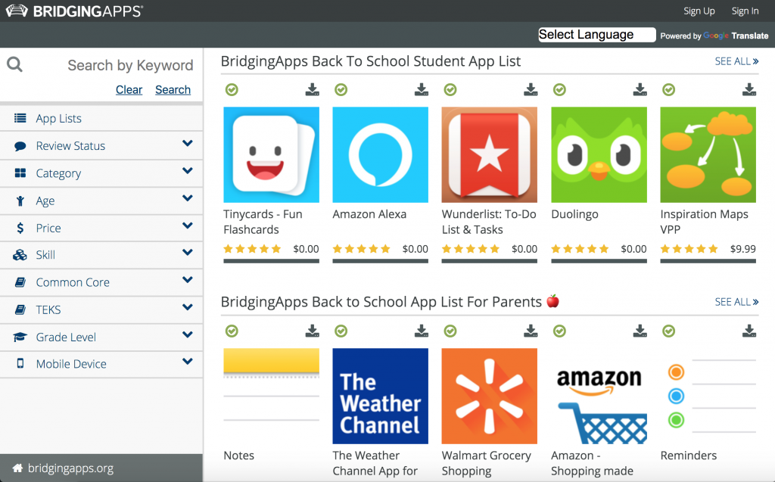Click download icon above Amazon Alexa
775x482 pixels.
422,89
